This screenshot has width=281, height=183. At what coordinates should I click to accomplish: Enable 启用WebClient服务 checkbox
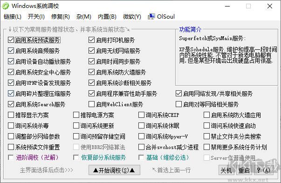click(92, 104)
